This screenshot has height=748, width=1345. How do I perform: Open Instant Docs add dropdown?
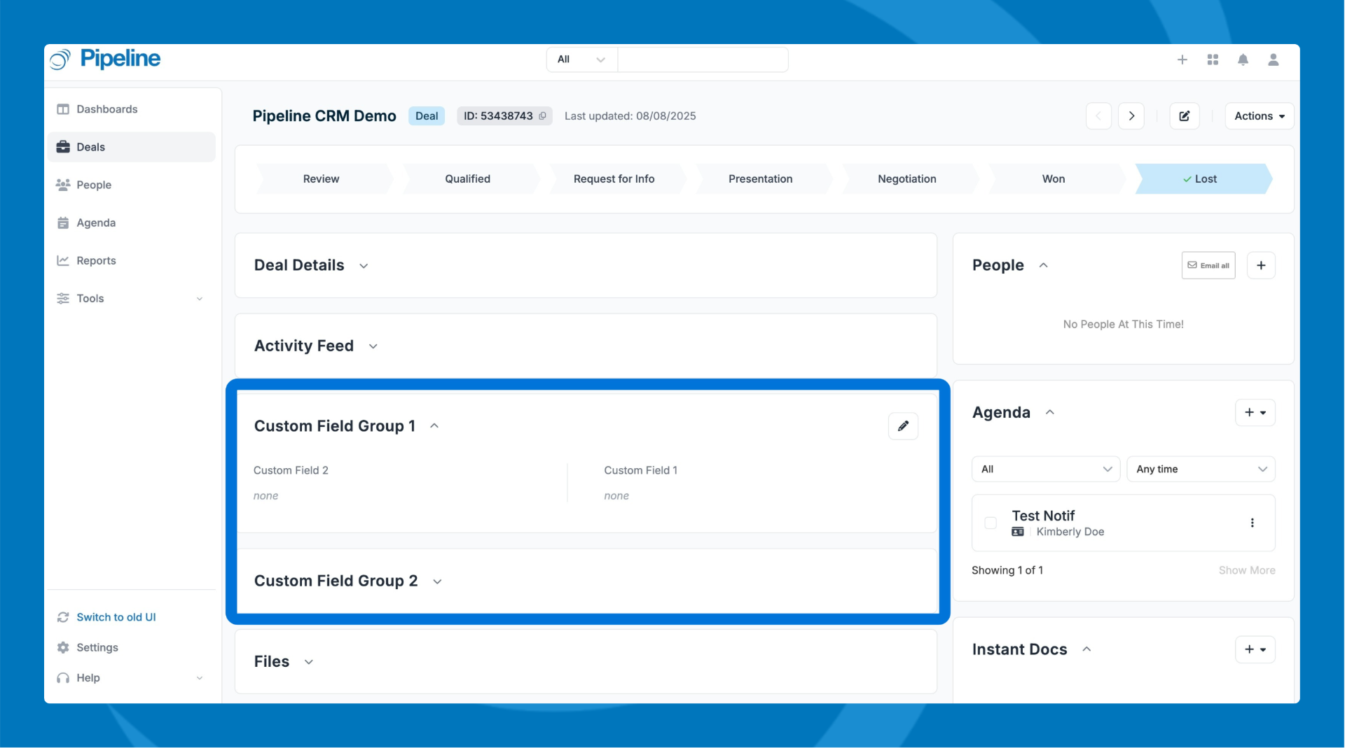pos(1255,649)
